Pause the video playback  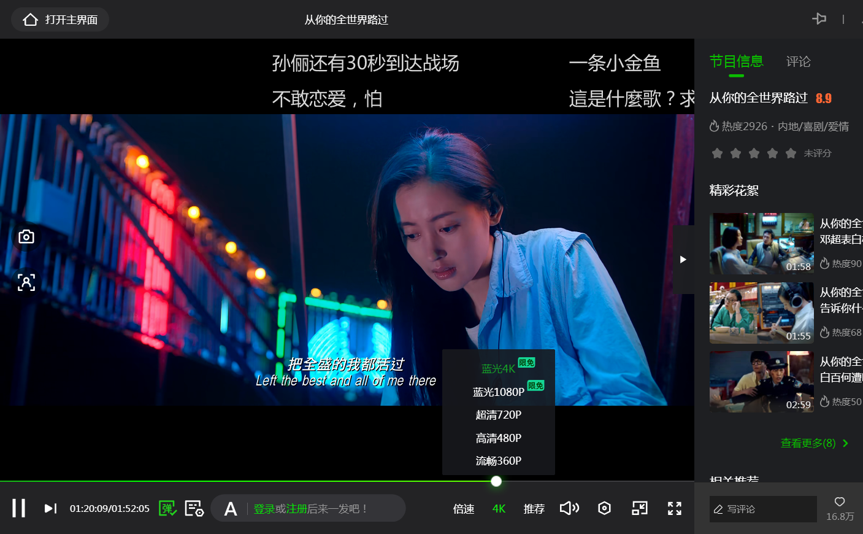[x=19, y=508]
